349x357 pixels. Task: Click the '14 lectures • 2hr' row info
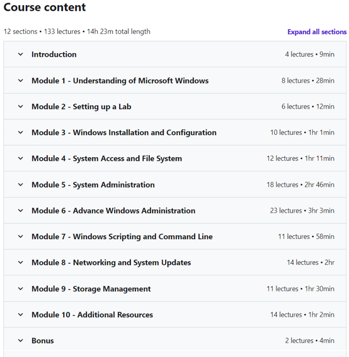click(310, 263)
